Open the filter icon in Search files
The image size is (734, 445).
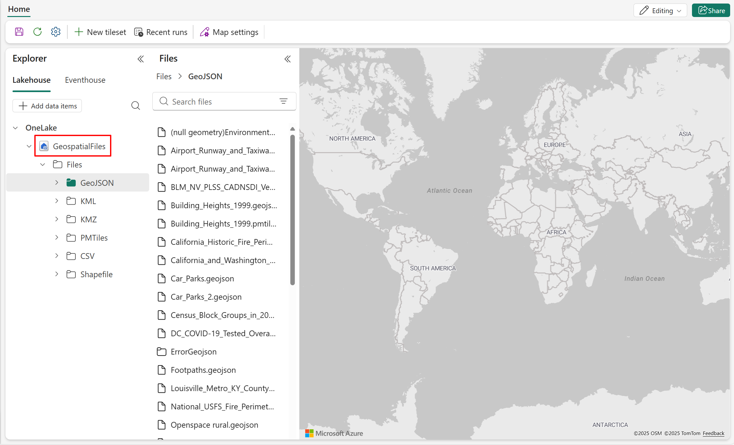coord(284,101)
